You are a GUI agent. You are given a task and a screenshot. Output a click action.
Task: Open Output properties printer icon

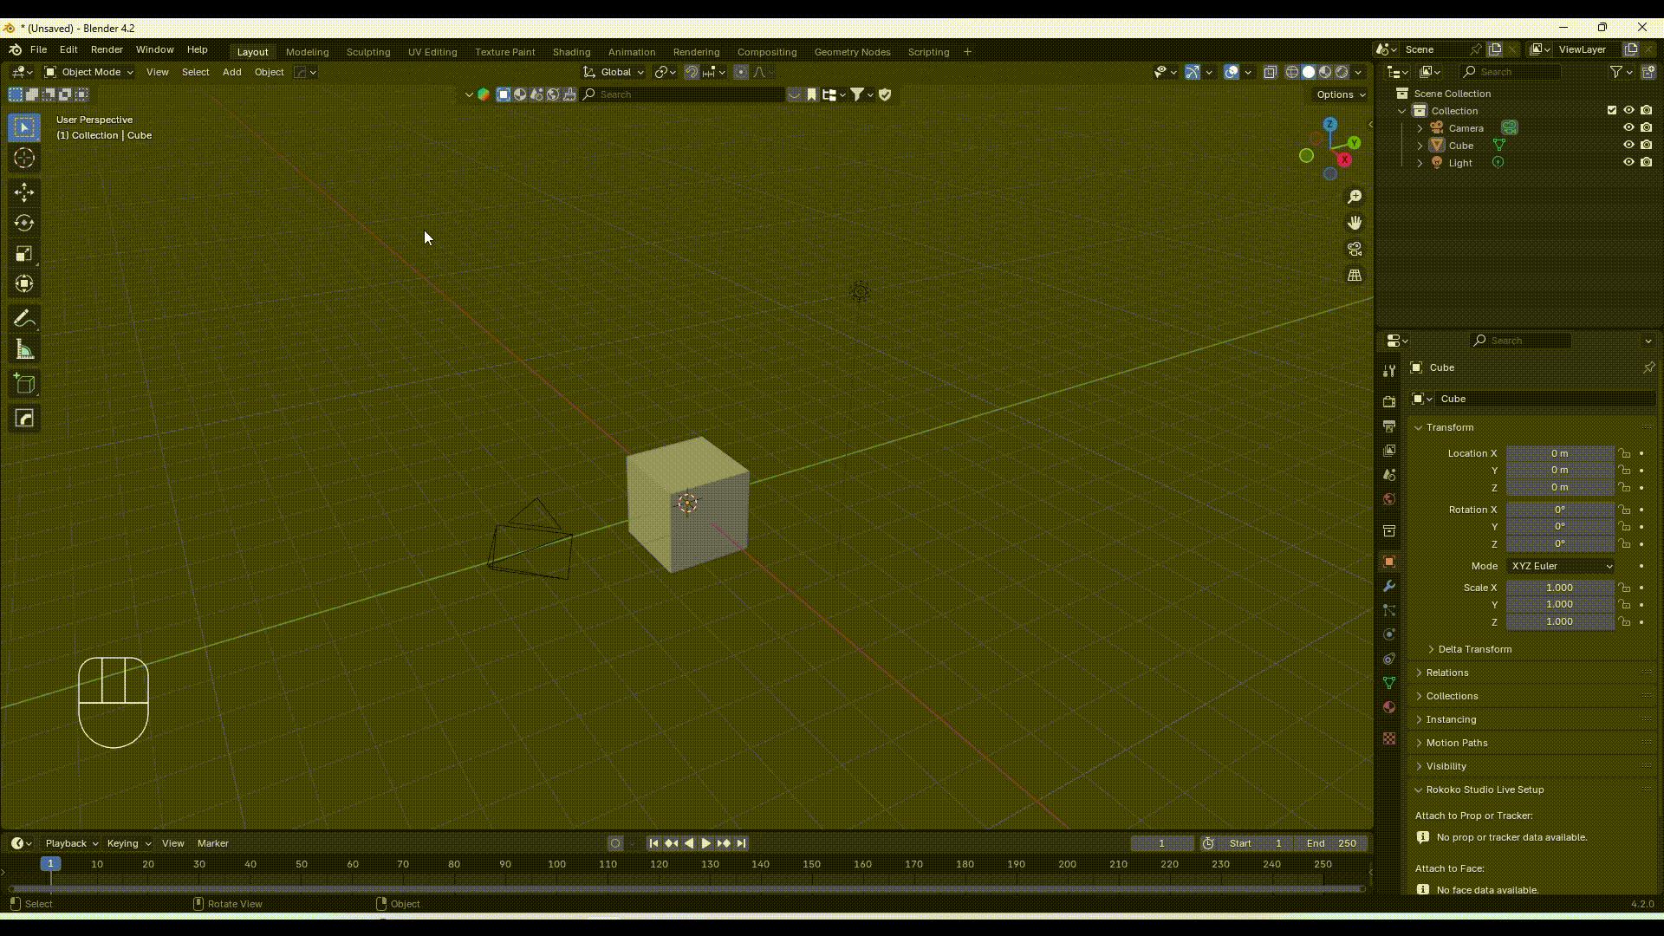(x=1389, y=426)
